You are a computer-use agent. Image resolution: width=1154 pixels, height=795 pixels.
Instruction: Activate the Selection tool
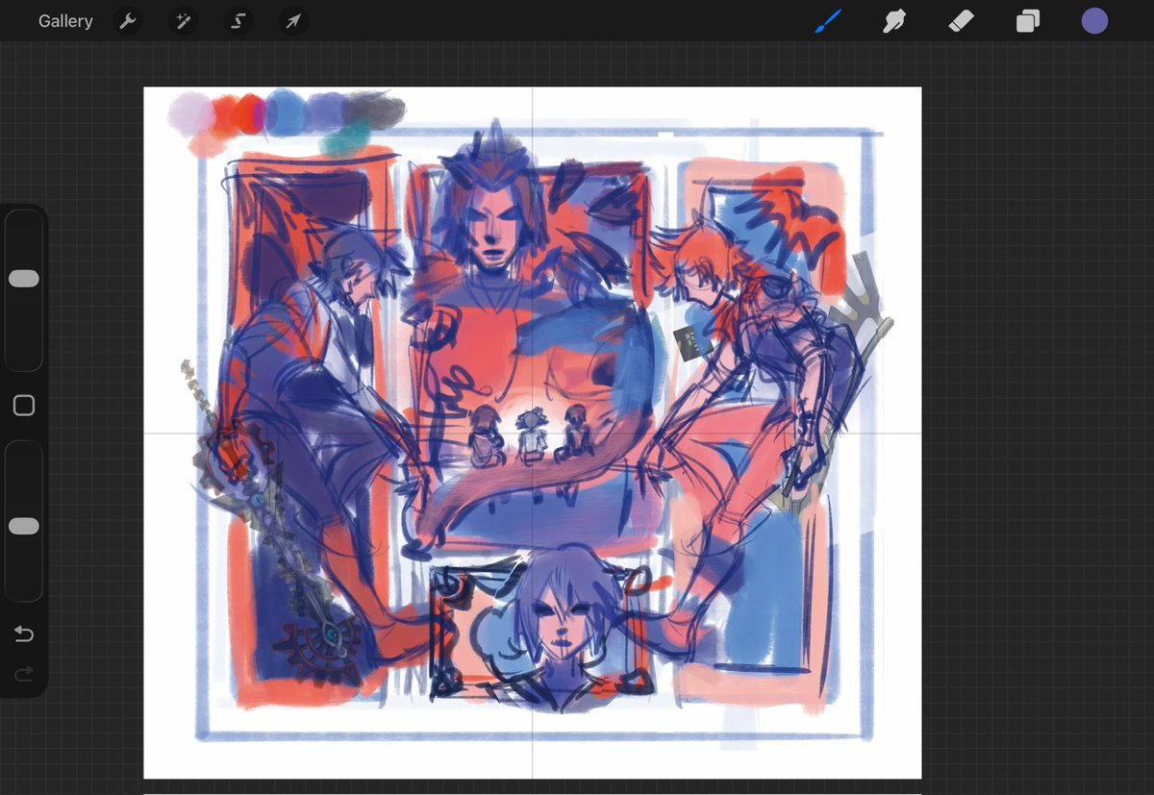(x=238, y=21)
